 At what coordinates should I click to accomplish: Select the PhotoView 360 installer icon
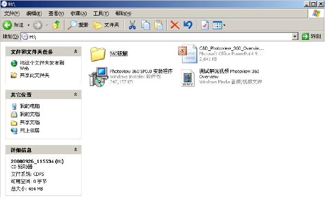[x=98, y=77]
